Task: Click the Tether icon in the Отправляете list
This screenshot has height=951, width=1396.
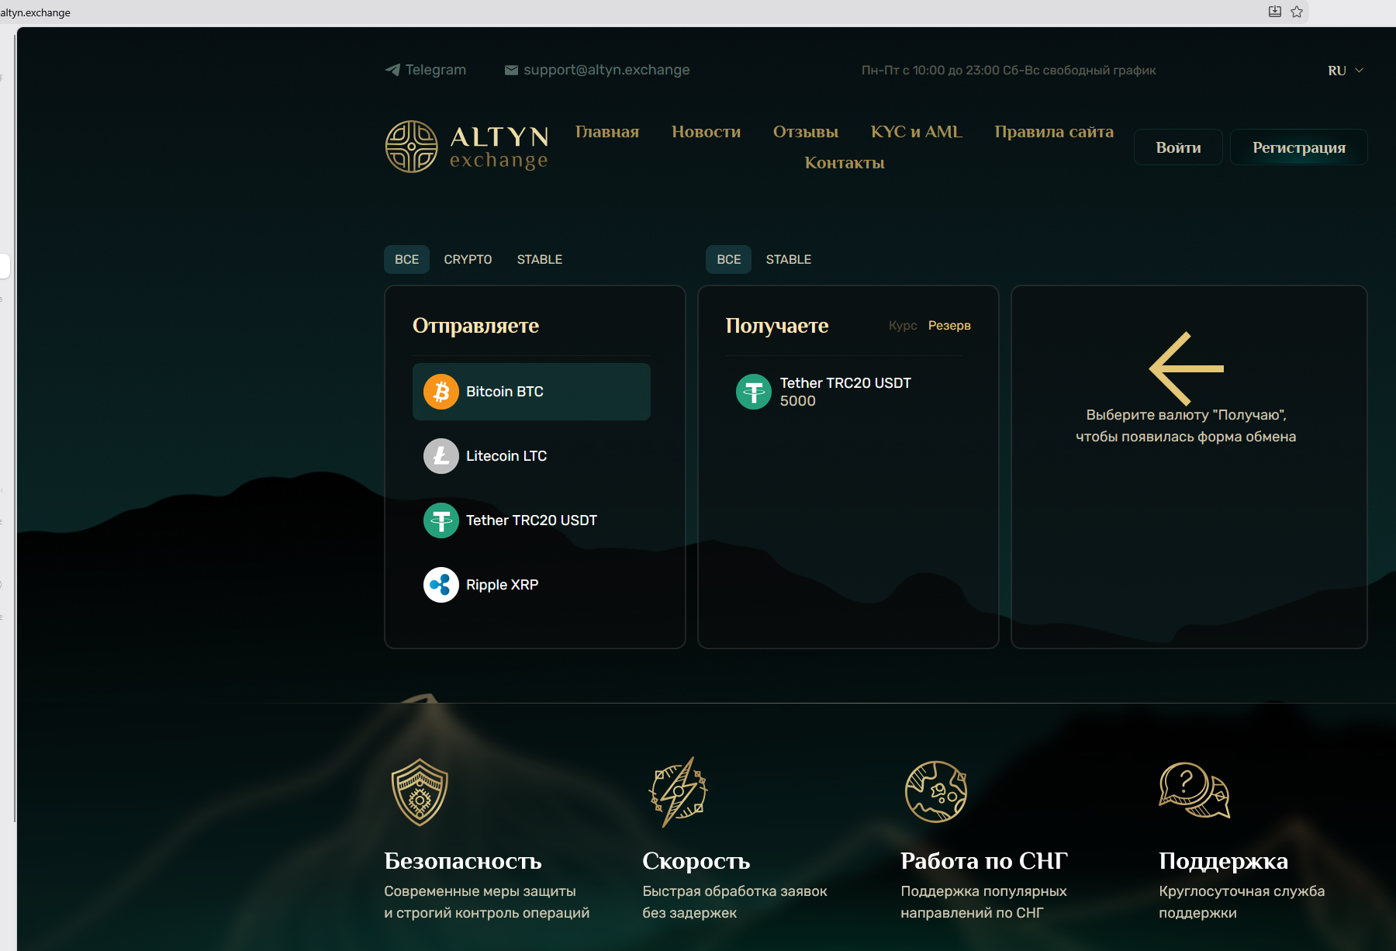Action: tap(441, 520)
